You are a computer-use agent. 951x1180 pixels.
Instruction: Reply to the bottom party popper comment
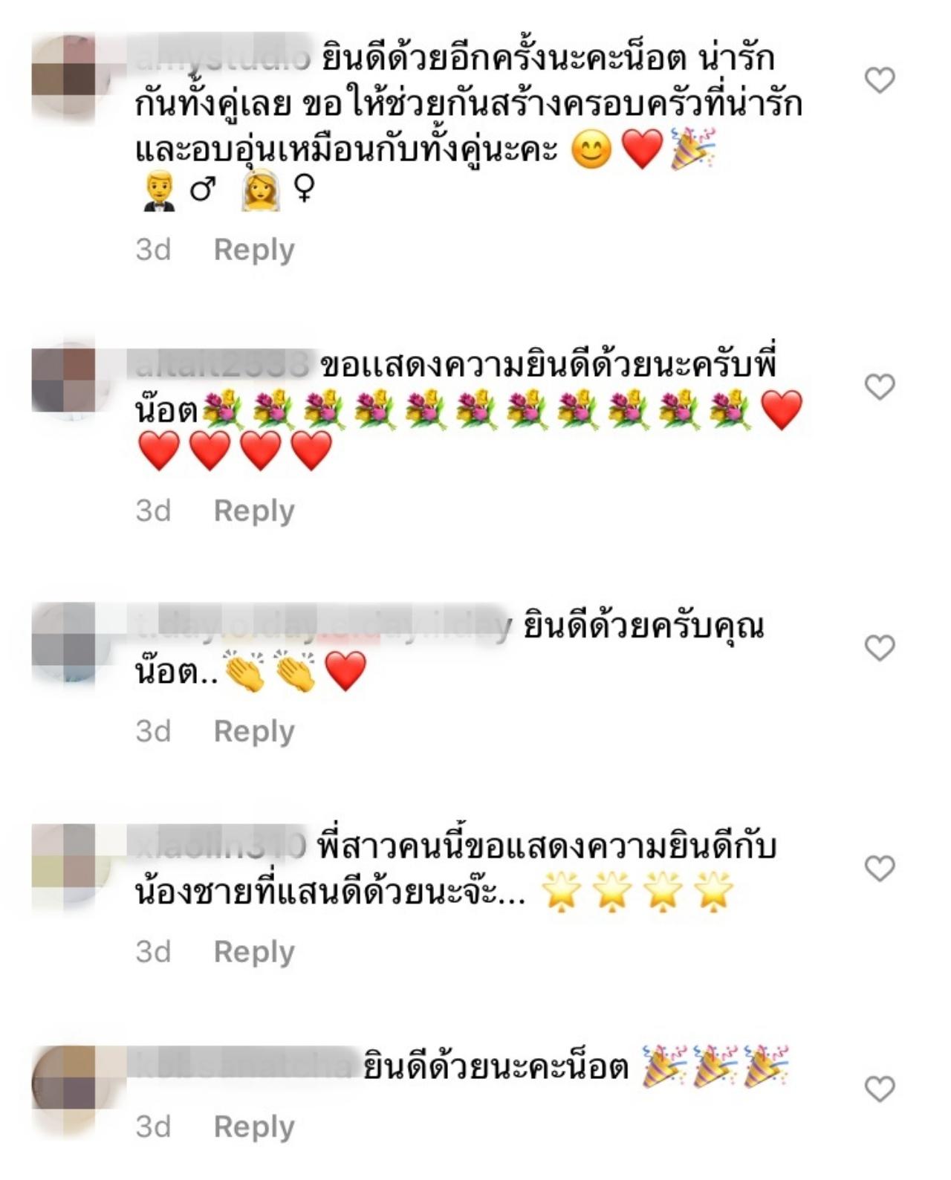coord(254,1127)
